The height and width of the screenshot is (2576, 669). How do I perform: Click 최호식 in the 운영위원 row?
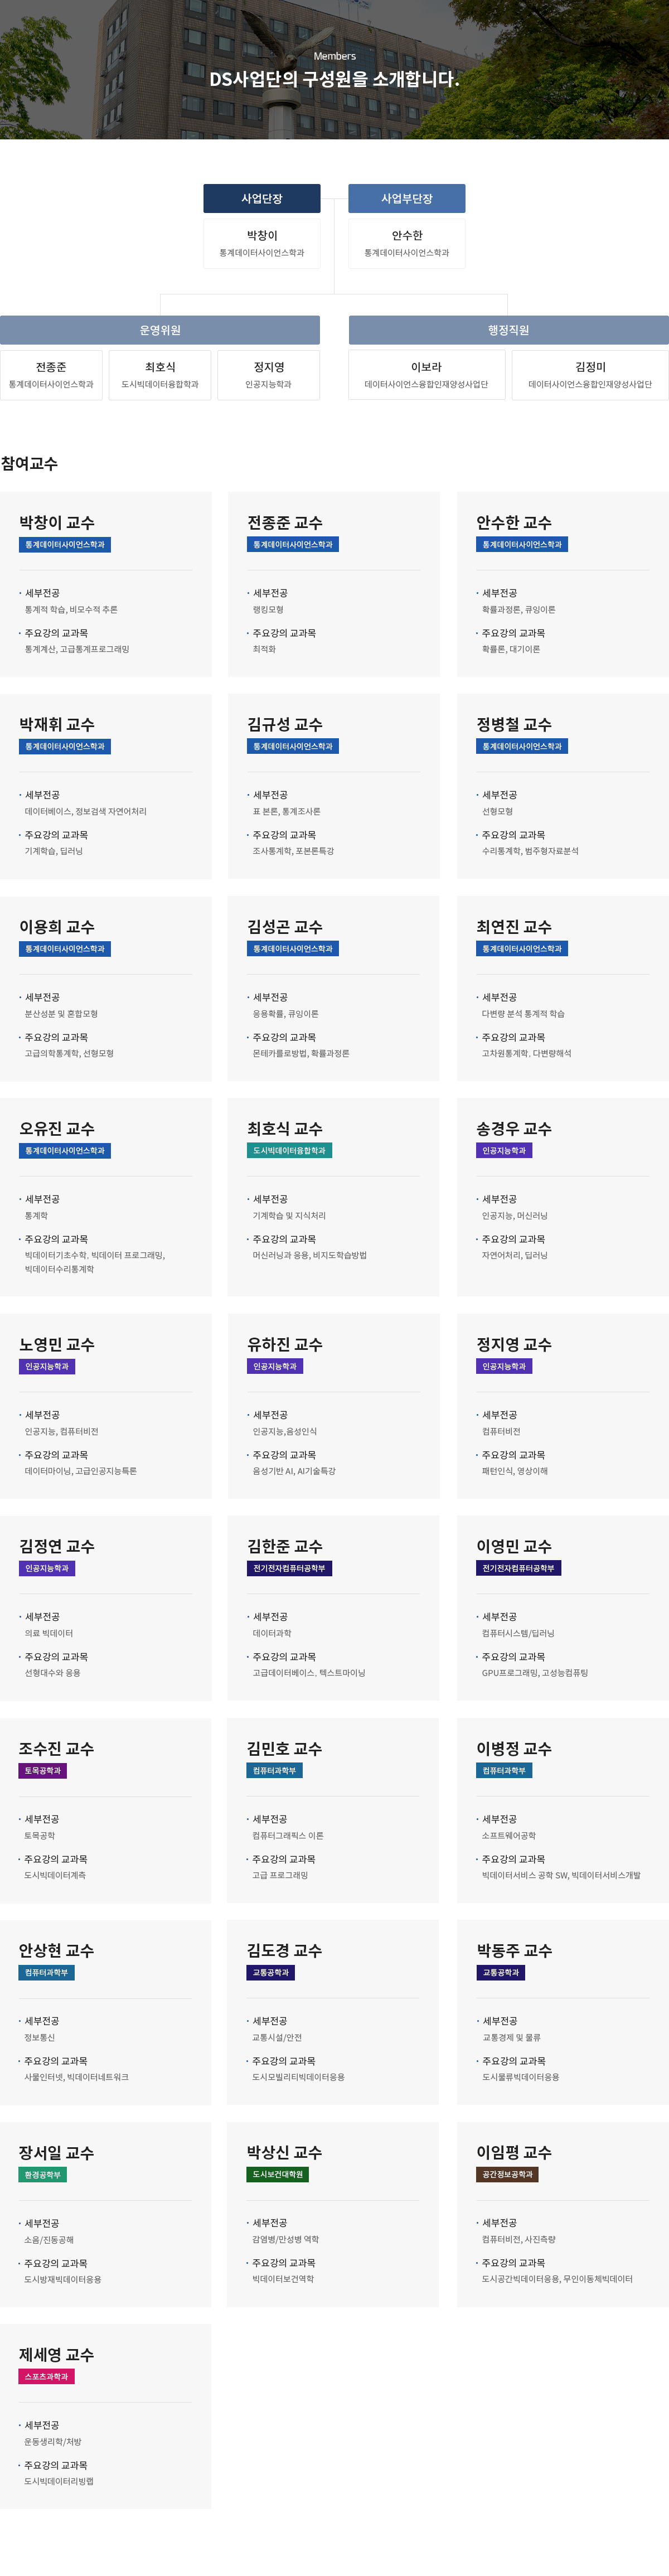coord(160,367)
